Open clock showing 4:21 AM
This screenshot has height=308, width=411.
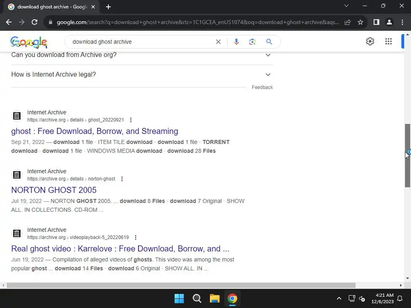[x=383, y=298]
